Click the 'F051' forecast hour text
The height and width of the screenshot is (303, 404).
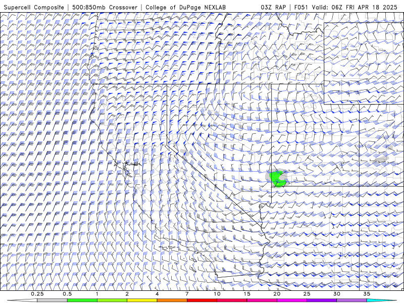click(301, 7)
